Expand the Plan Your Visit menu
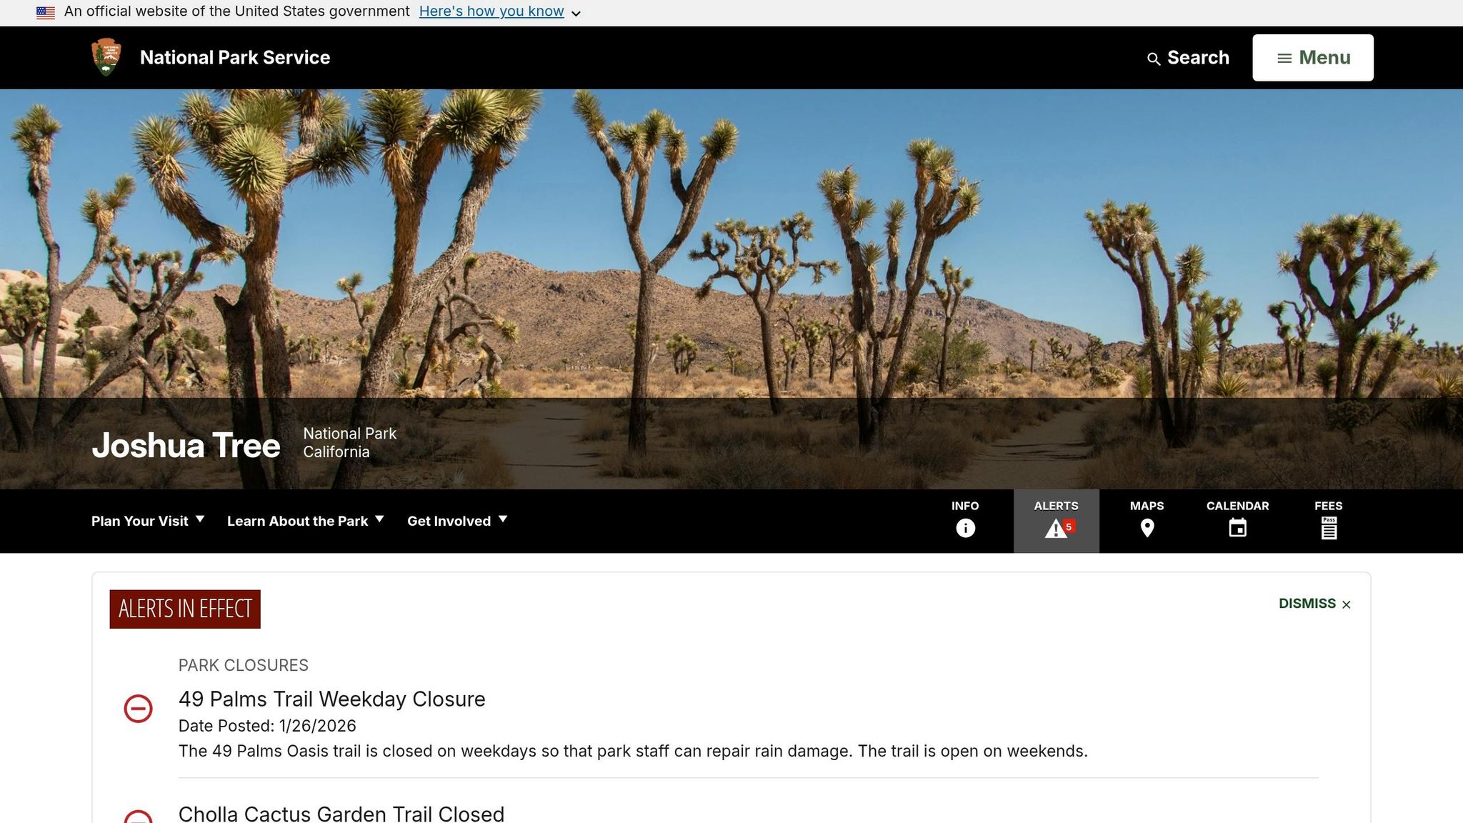The width and height of the screenshot is (1463, 823). 148,521
